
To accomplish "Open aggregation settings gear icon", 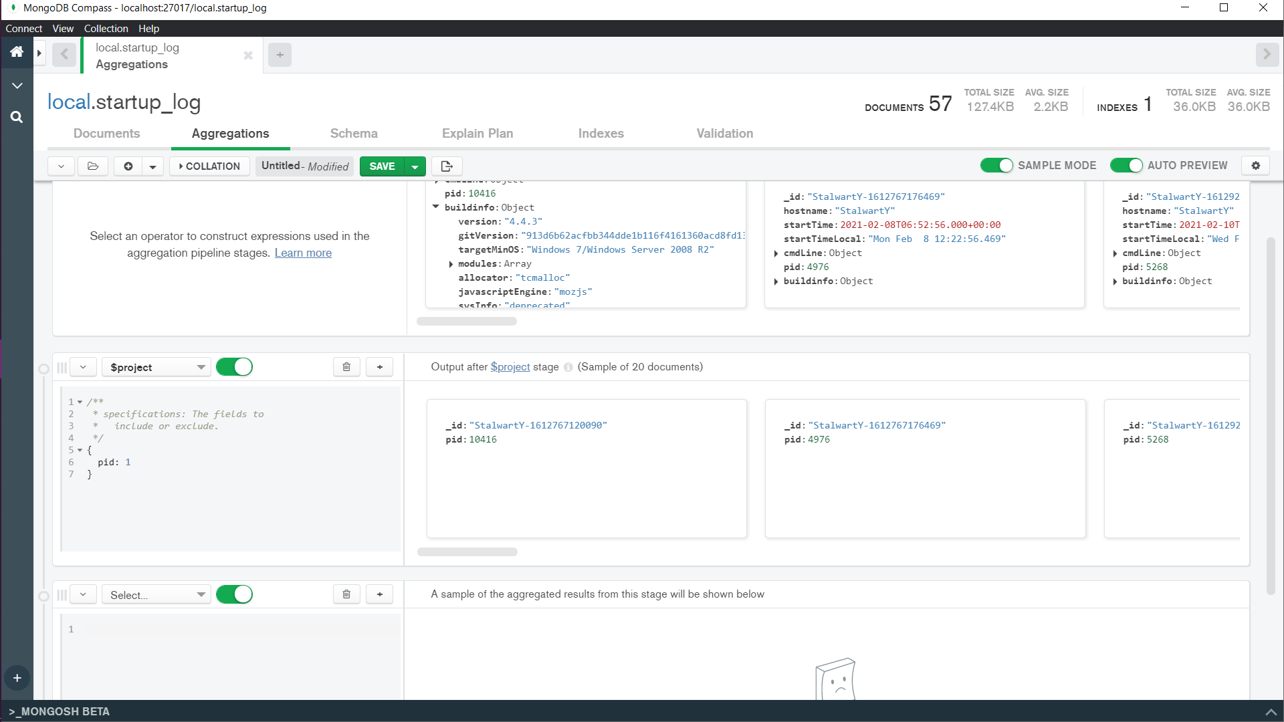I will (1256, 165).
